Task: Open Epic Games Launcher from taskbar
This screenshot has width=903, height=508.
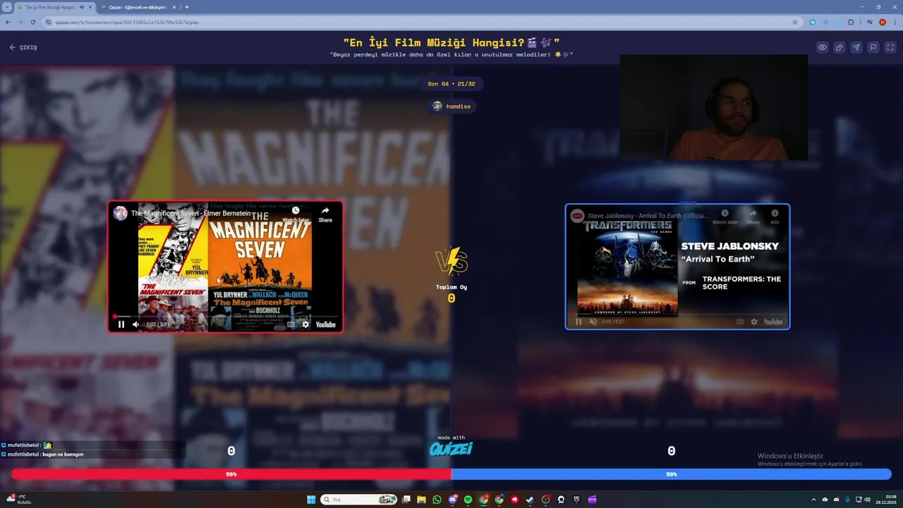Action: click(x=576, y=500)
